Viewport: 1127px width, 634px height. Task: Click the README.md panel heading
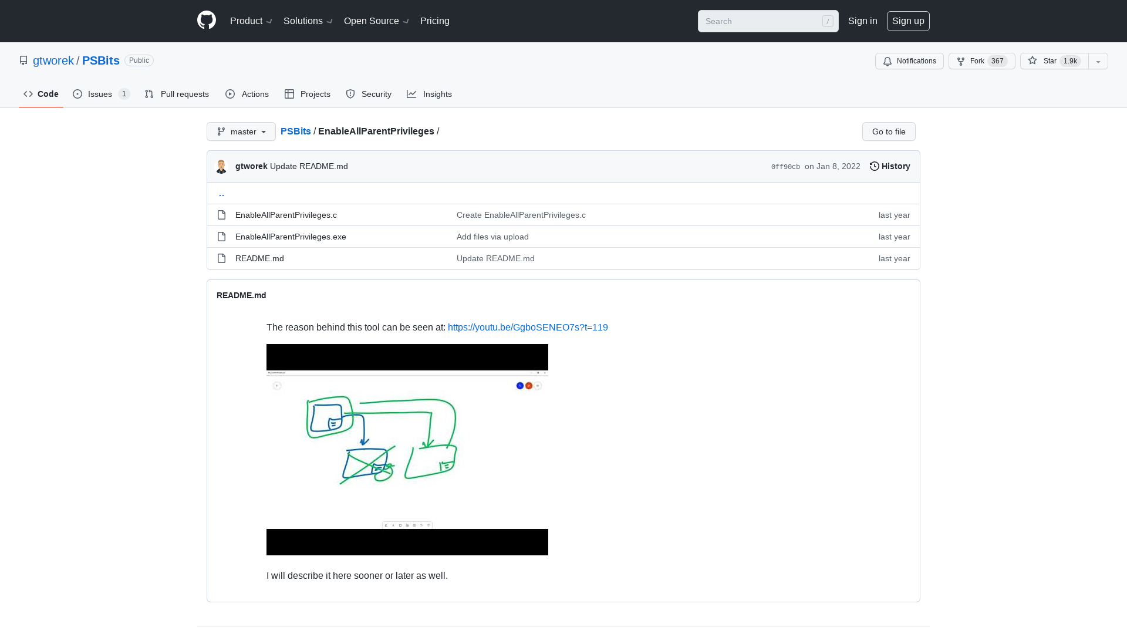tap(241, 295)
